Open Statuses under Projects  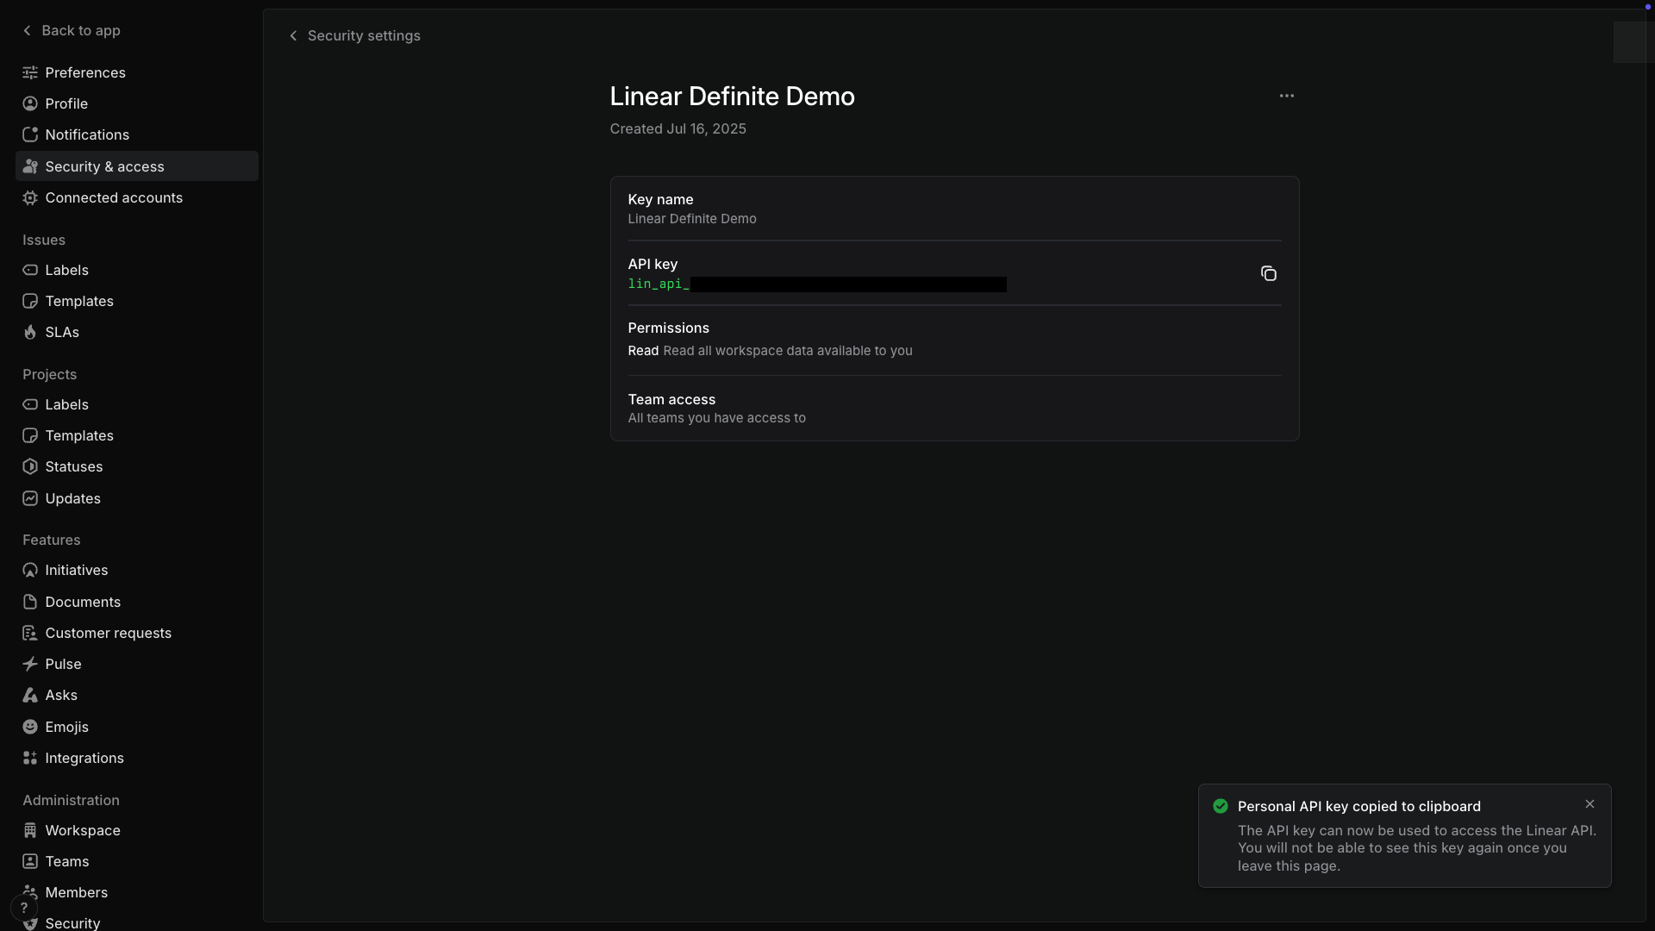[73, 466]
